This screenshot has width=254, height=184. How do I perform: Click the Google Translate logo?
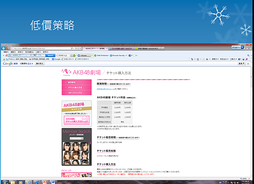pos(10,64)
